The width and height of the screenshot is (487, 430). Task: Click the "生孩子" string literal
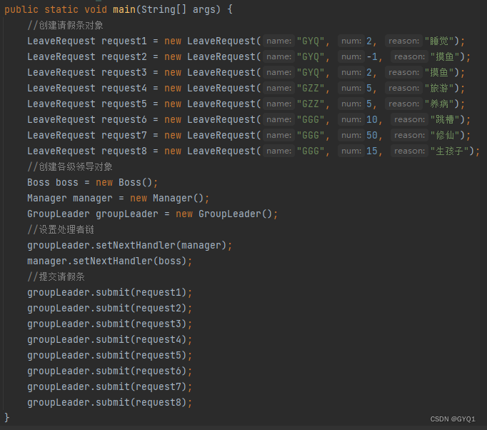click(449, 151)
